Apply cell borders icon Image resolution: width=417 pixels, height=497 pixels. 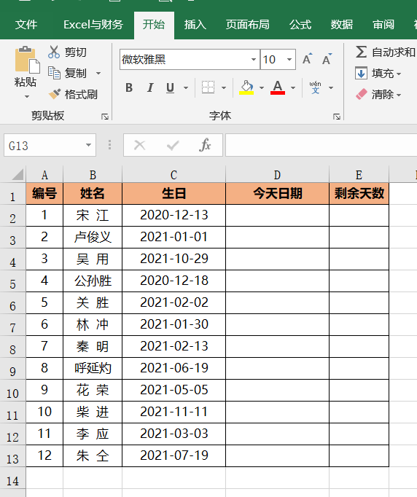coord(208,87)
